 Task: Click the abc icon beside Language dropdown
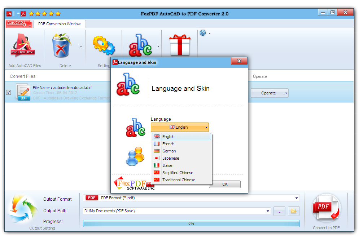[136, 128]
